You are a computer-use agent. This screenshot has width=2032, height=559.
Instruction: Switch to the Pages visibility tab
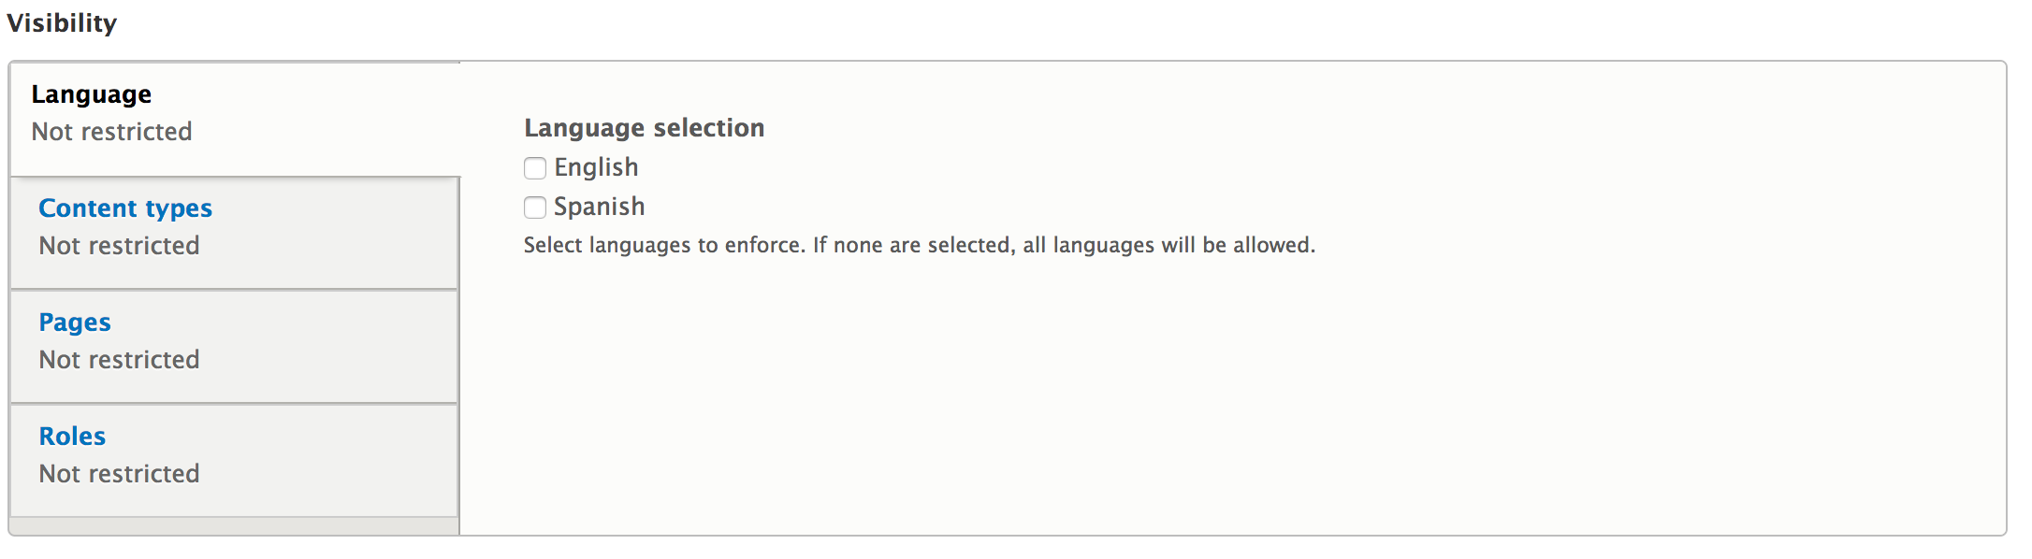pyautogui.click(x=234, y=347)
